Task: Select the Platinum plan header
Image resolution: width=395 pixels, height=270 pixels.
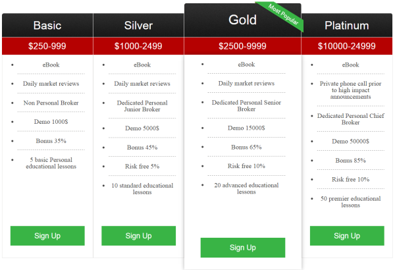Action: click(347, 25)
